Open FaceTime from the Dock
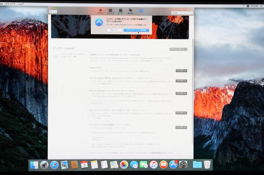The height and width of the screenshot is (175, 264). tap(144, 165)
